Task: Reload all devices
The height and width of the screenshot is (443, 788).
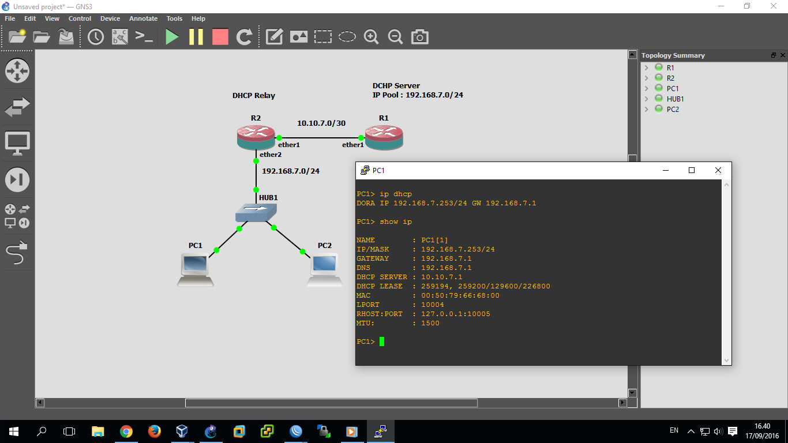Action: [x=243, y=36]
